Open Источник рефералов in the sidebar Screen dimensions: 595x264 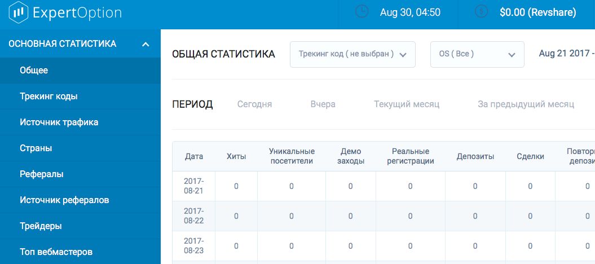pyautogui.click(x=80, y=200)
